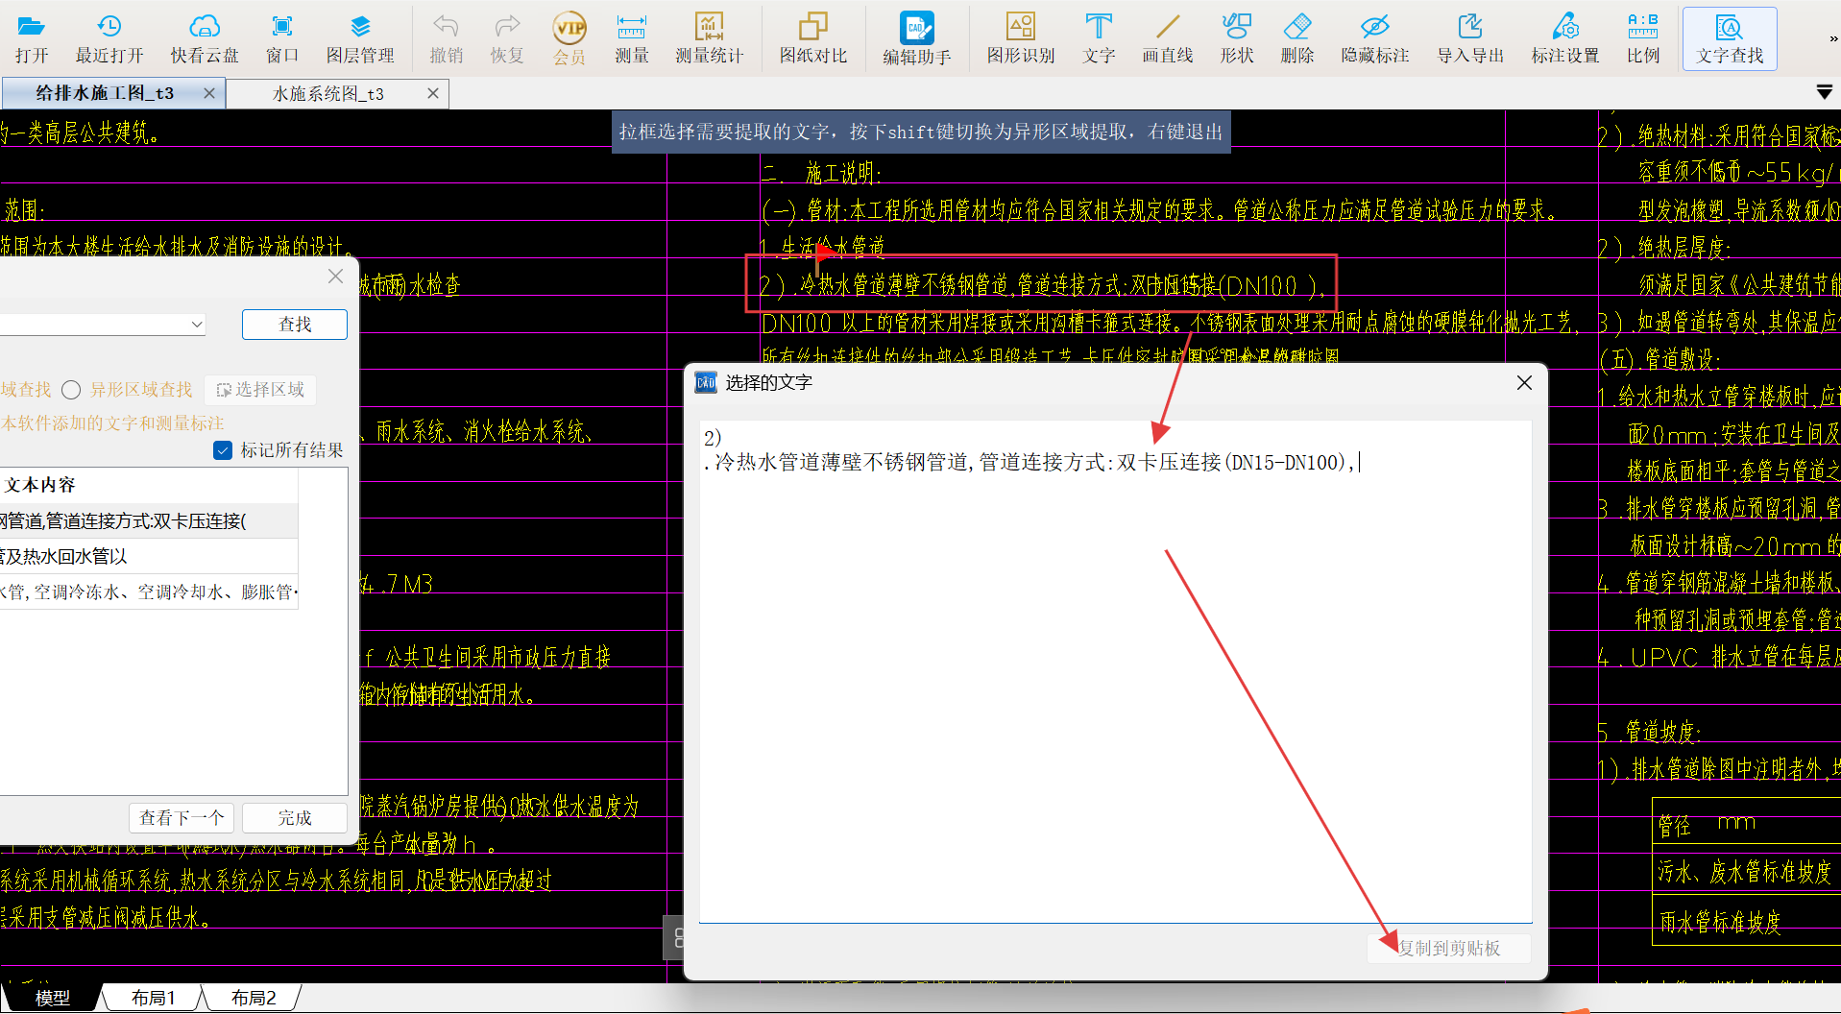1841x1014 pixels.
Task: Click 复制到剪贴板 copy to clipboard button
Action: tap(1448, 949)
